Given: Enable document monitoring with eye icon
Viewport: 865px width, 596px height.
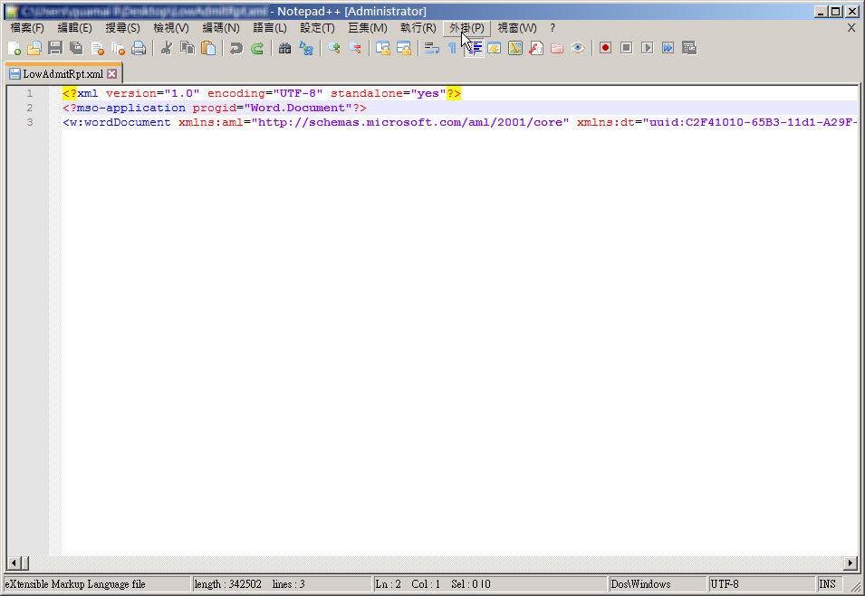Looking at the screenshot, I should (x=578, y=48).
